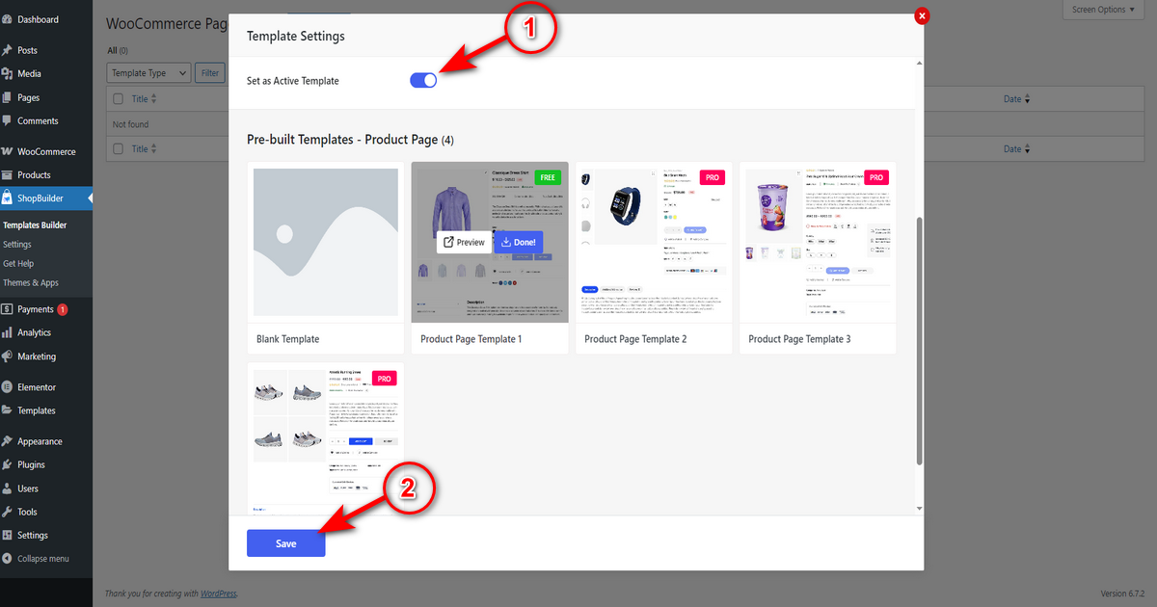
Task: Click the WooCommerce logo icon
Action: click(8, 151)
